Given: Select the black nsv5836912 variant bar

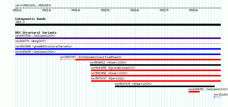Looking at the screenshot, I should tap(155, 65).
